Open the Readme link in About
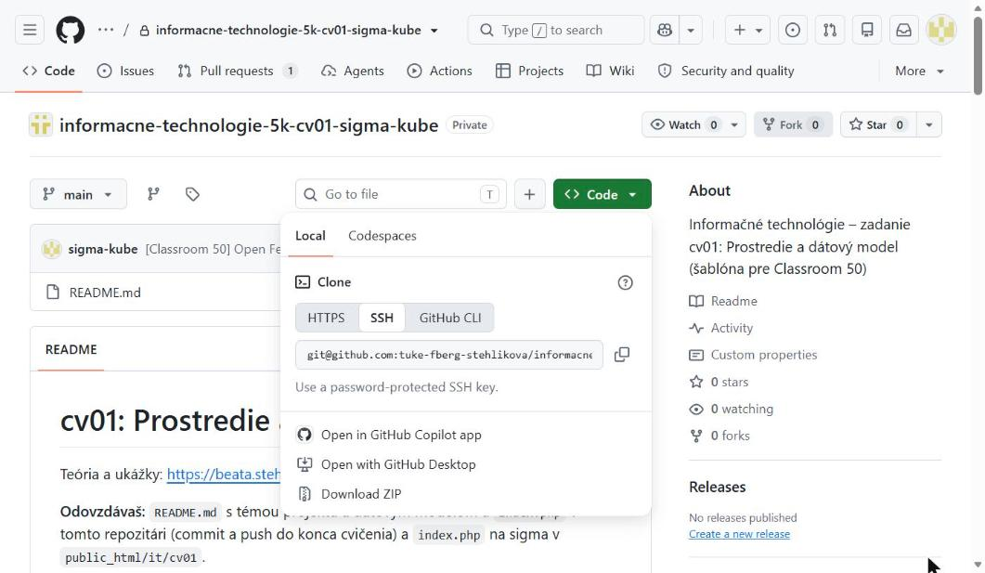The width and height of the screenshot is (985, 573). [723, 301]
